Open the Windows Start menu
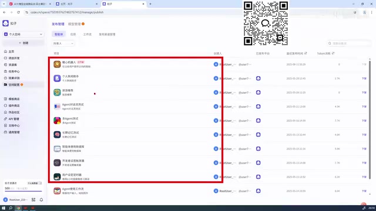Viewport: 376px width, 211px height. click(4, 208)
